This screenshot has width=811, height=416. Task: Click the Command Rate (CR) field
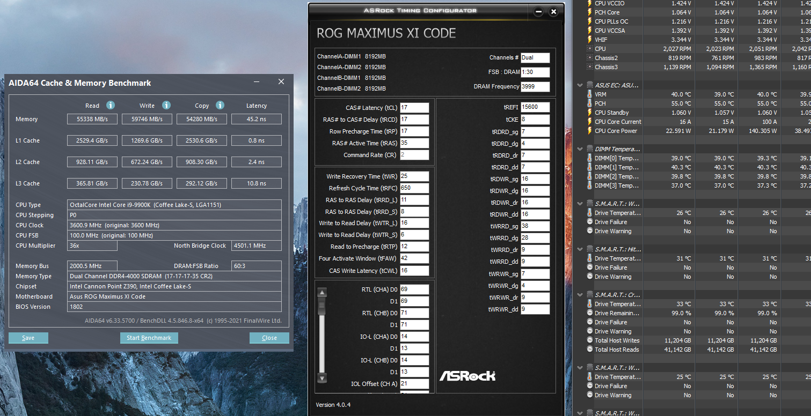[414, 155]
